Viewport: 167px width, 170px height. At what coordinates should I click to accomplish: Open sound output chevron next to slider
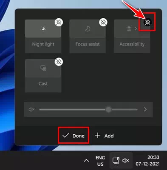coord(145,109)
